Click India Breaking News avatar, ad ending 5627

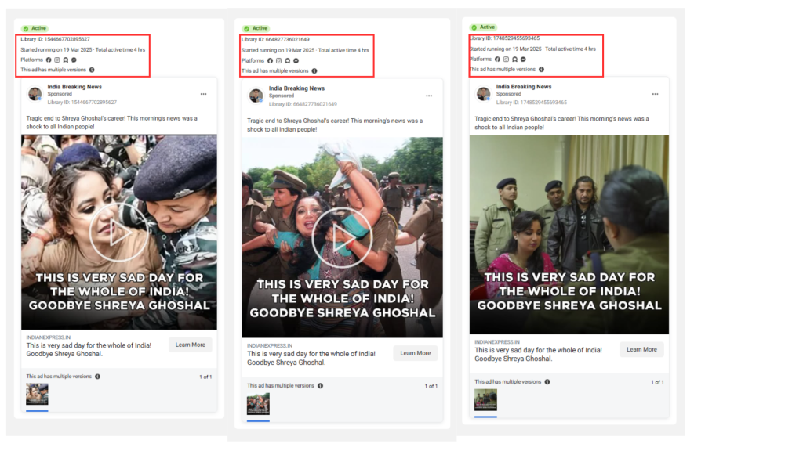tap(35, 94)
